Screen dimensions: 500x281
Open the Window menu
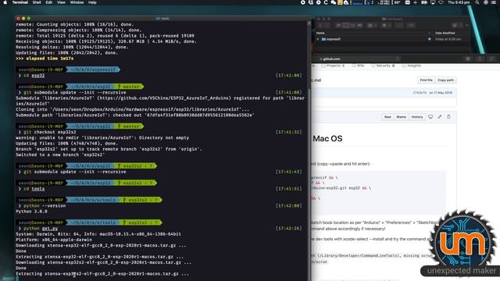click(77, 2)
